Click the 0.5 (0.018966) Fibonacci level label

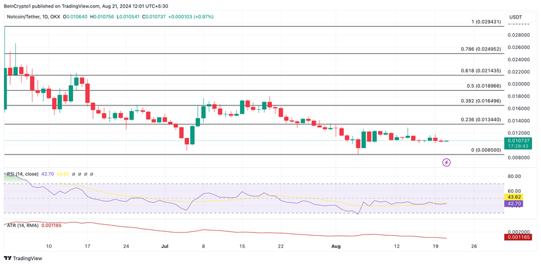tap(483, 86)
